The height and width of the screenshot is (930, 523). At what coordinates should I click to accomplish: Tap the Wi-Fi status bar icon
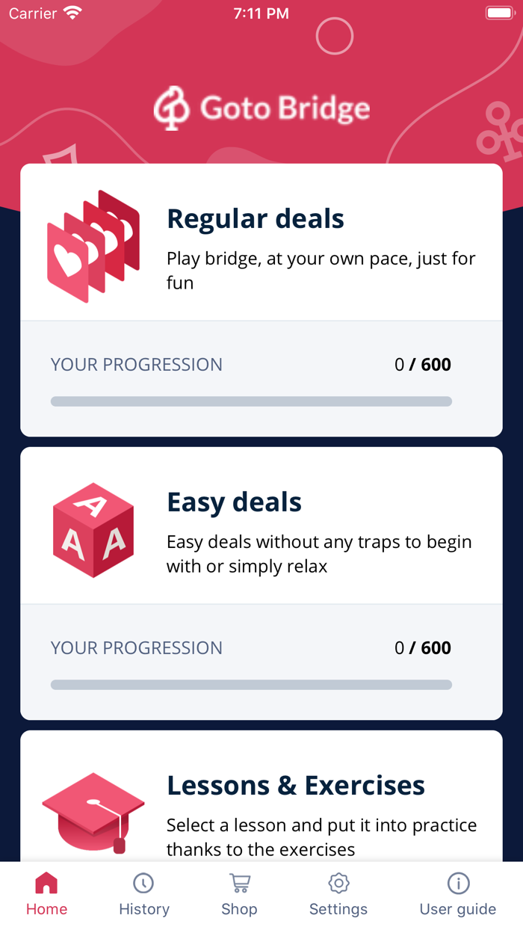click(x=72, y=13)
